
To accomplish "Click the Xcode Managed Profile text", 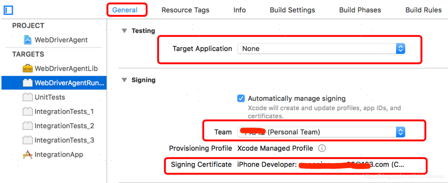I will coord(275,148).
